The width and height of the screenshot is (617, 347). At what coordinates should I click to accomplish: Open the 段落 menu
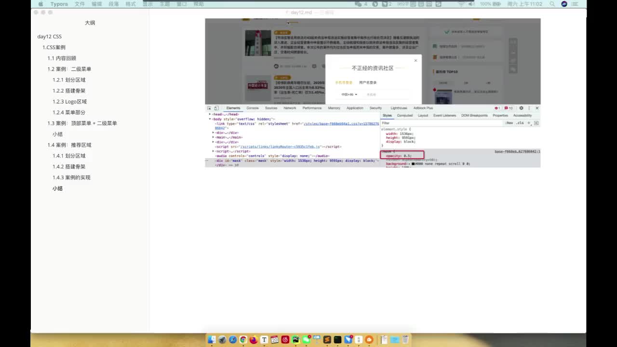(x=114, y=4)
